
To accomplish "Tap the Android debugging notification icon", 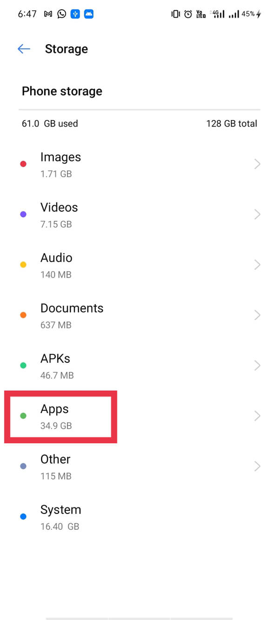I will (89, 14).
